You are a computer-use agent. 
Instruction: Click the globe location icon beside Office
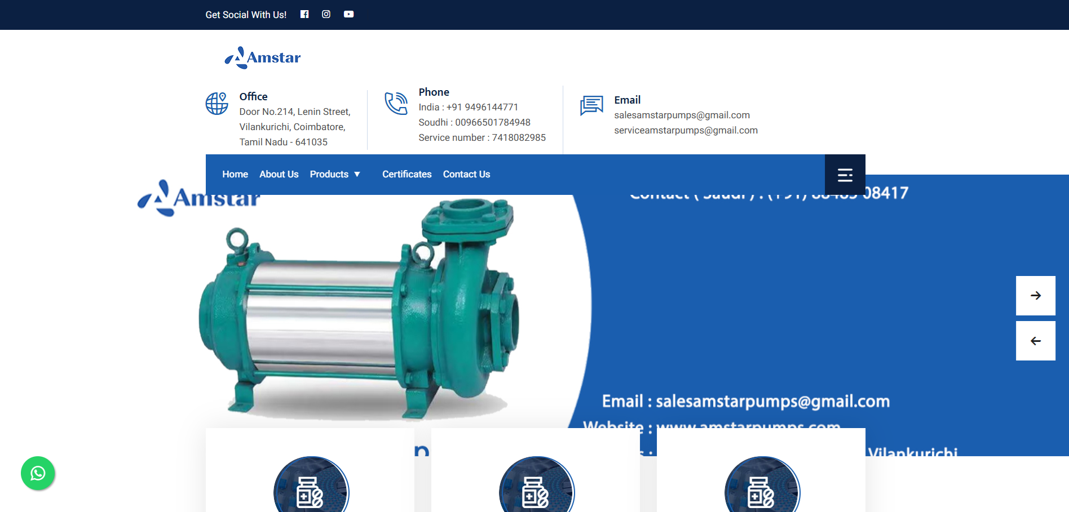click(216, 104)
